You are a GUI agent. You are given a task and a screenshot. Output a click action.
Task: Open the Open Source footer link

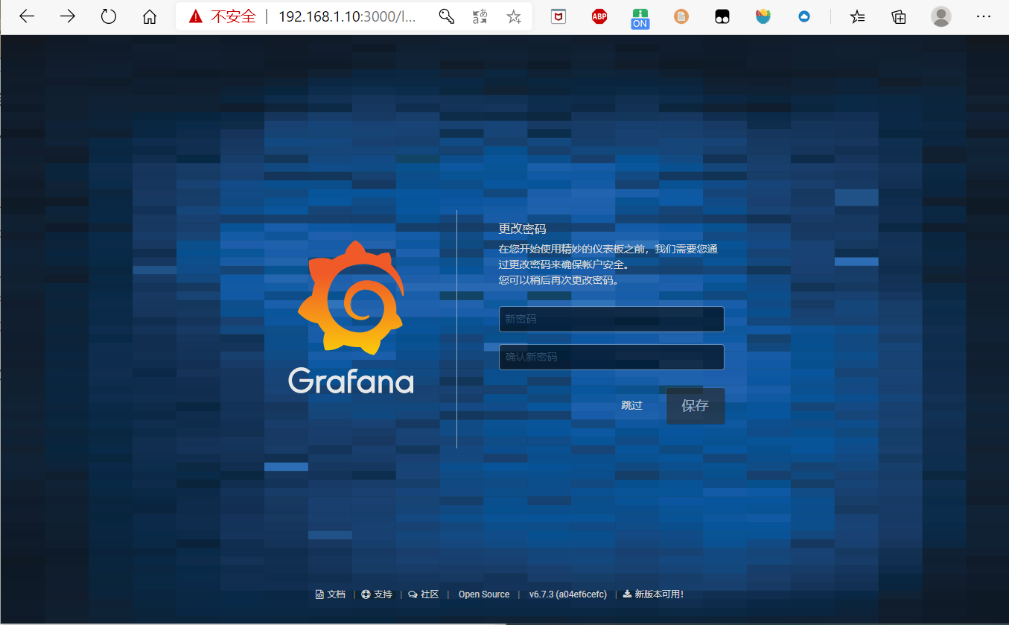[x=483, y=594]
